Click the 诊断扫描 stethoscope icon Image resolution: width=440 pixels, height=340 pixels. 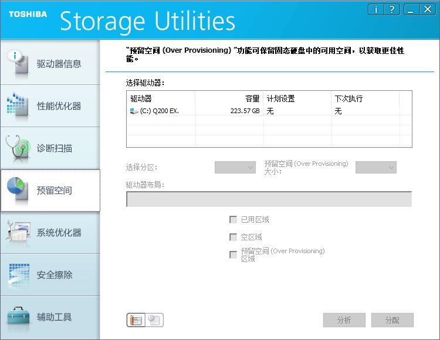(18, 148)
